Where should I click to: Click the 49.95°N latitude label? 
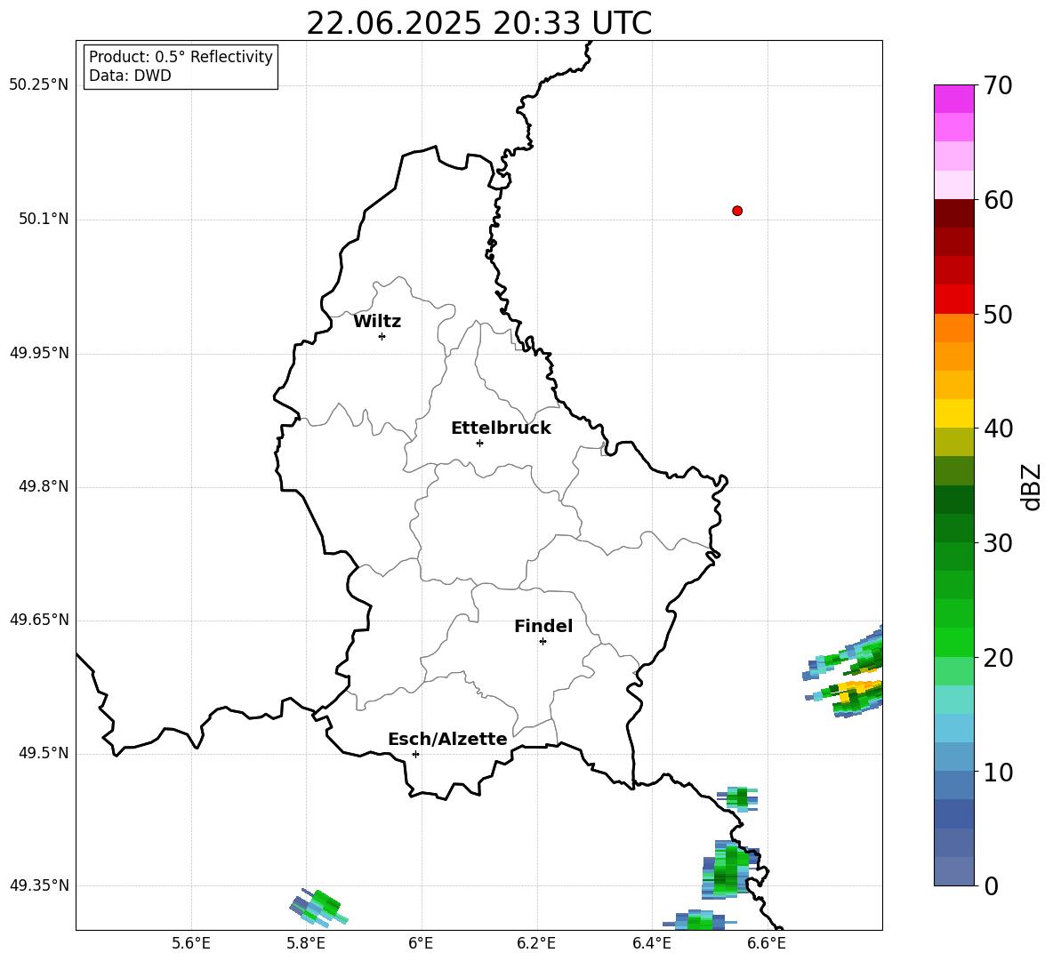[38, 353]
